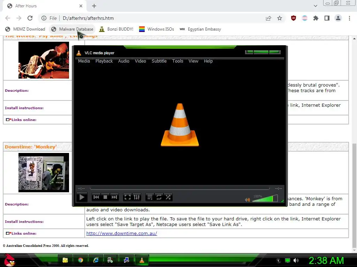Click the page vertical scrollbar thumb

[x=354, y=196]
